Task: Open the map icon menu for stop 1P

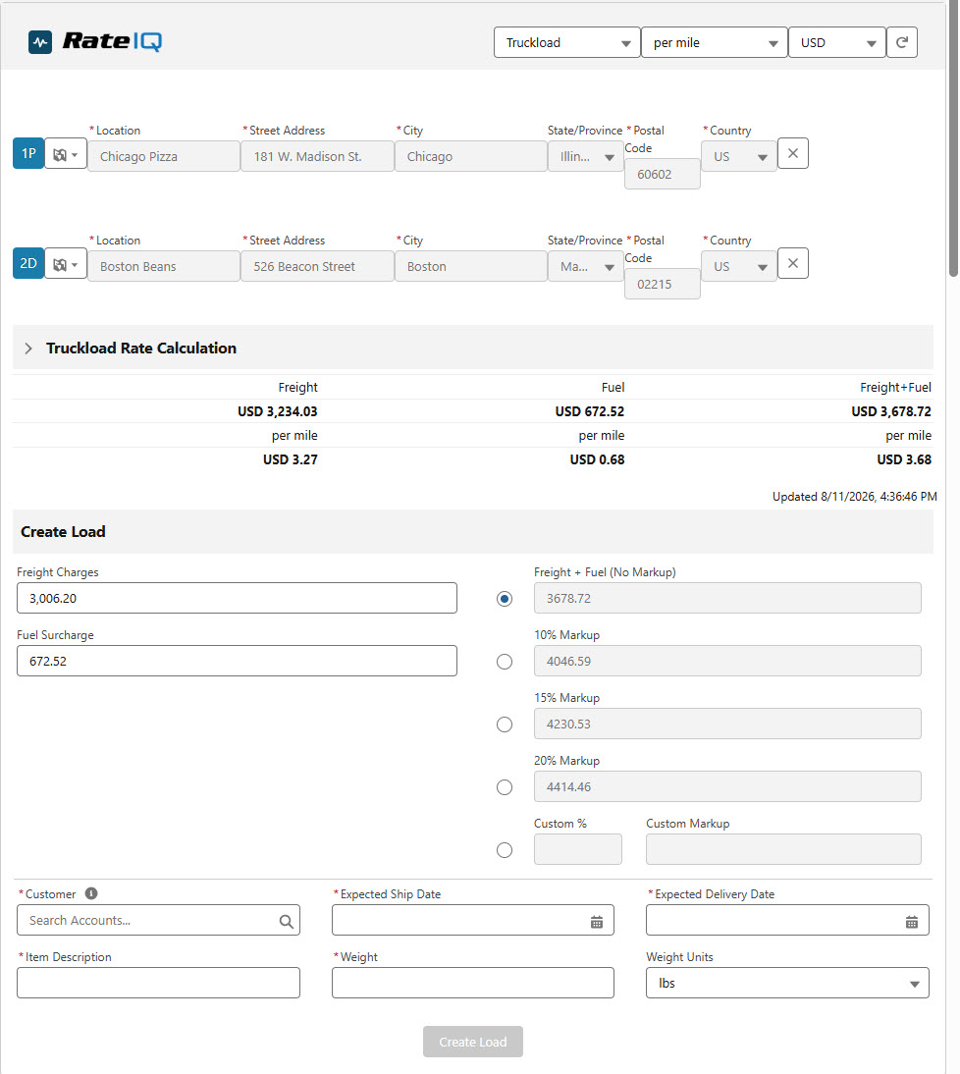Action: (x=66, y=154)
